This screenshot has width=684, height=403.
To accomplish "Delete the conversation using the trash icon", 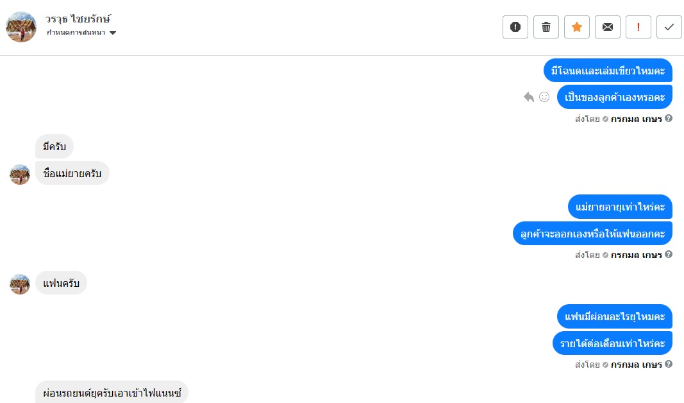I will (546, 27).
